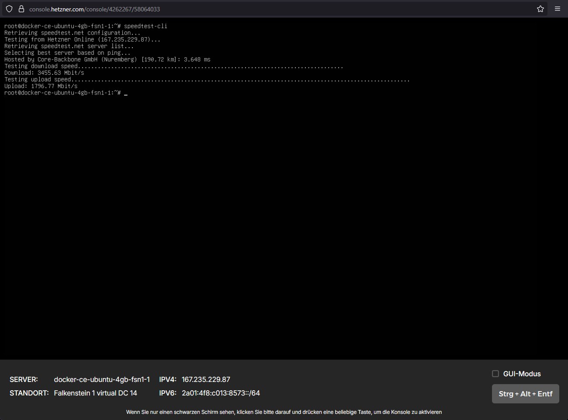Image resolution: width=568 pixels, height=420 pixels.
Task: Click the GUI-Modus label text
Action: click(x=522, y=374)
